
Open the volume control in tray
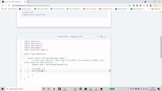click(x=144, y=89)
